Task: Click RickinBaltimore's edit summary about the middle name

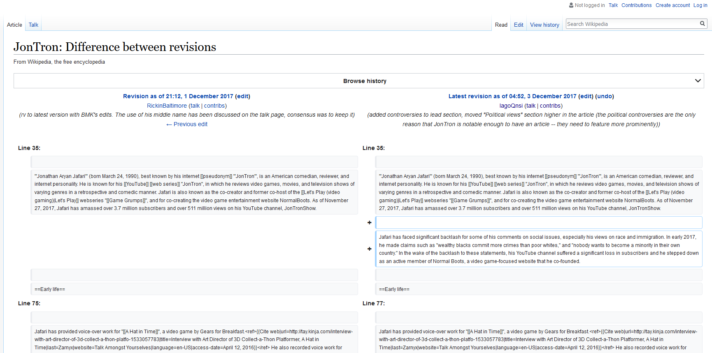Action: [x=187, y=115]
